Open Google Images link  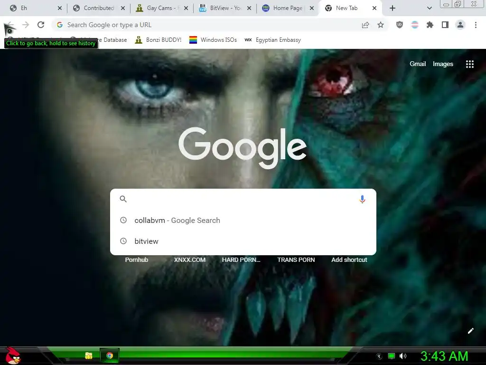(443, 64)
